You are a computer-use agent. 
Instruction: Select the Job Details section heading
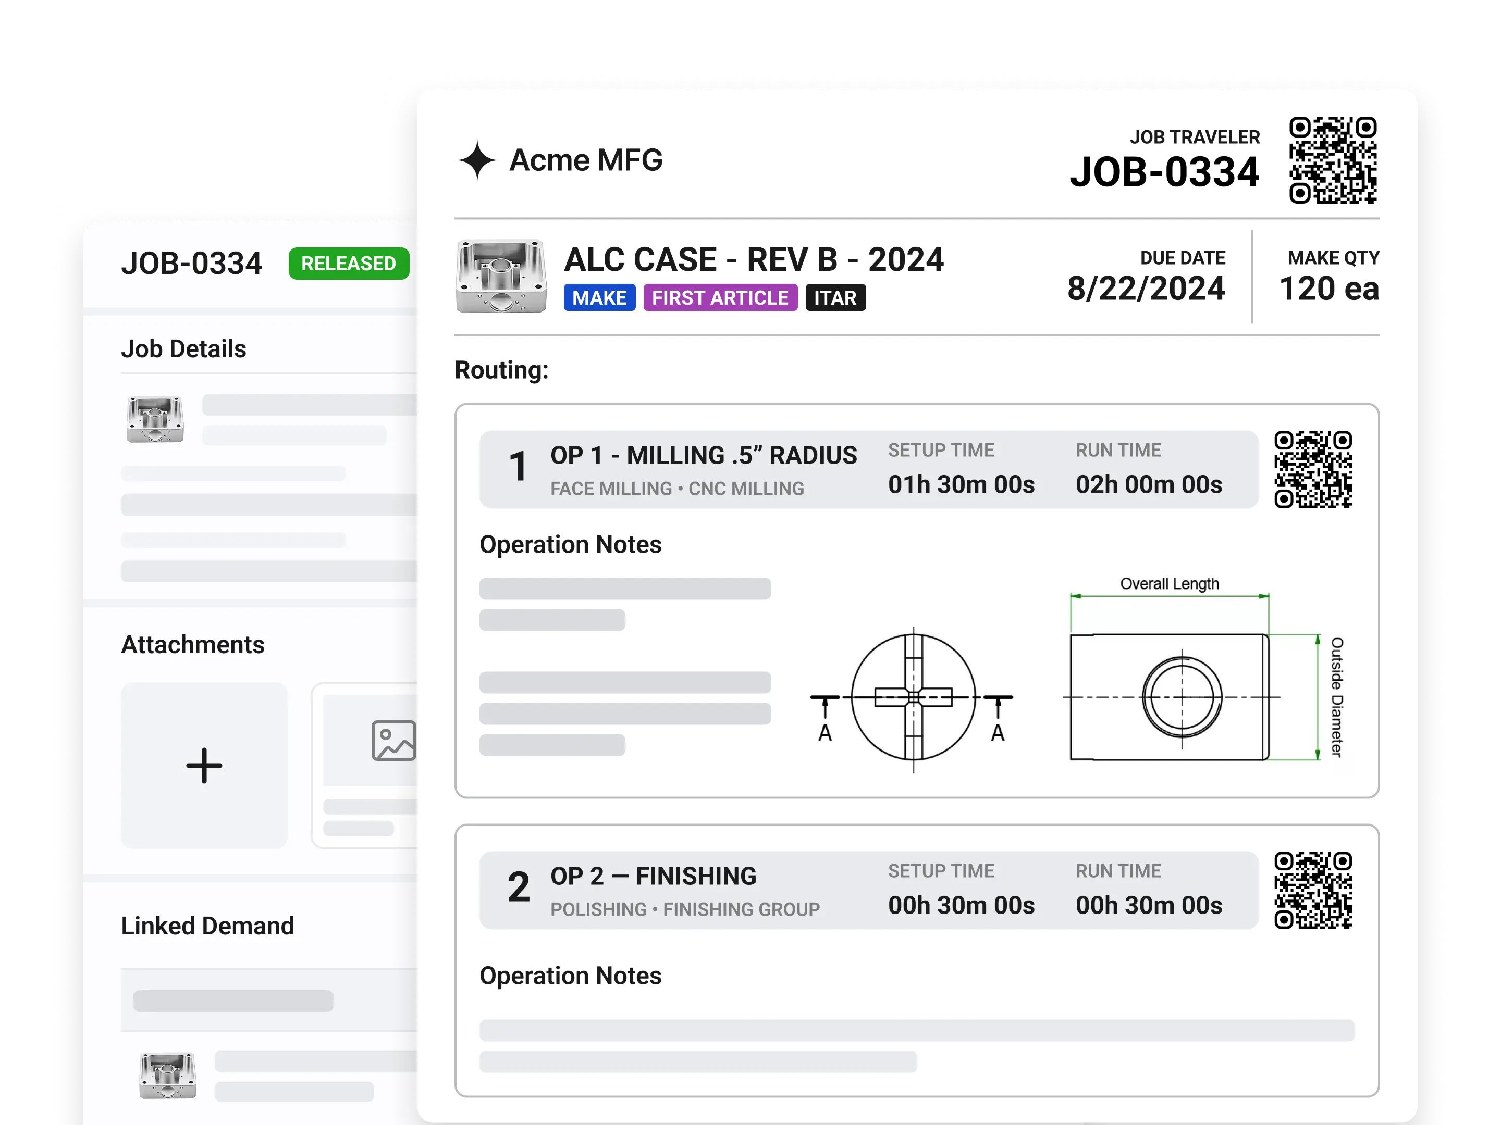[x=183, y=348]
